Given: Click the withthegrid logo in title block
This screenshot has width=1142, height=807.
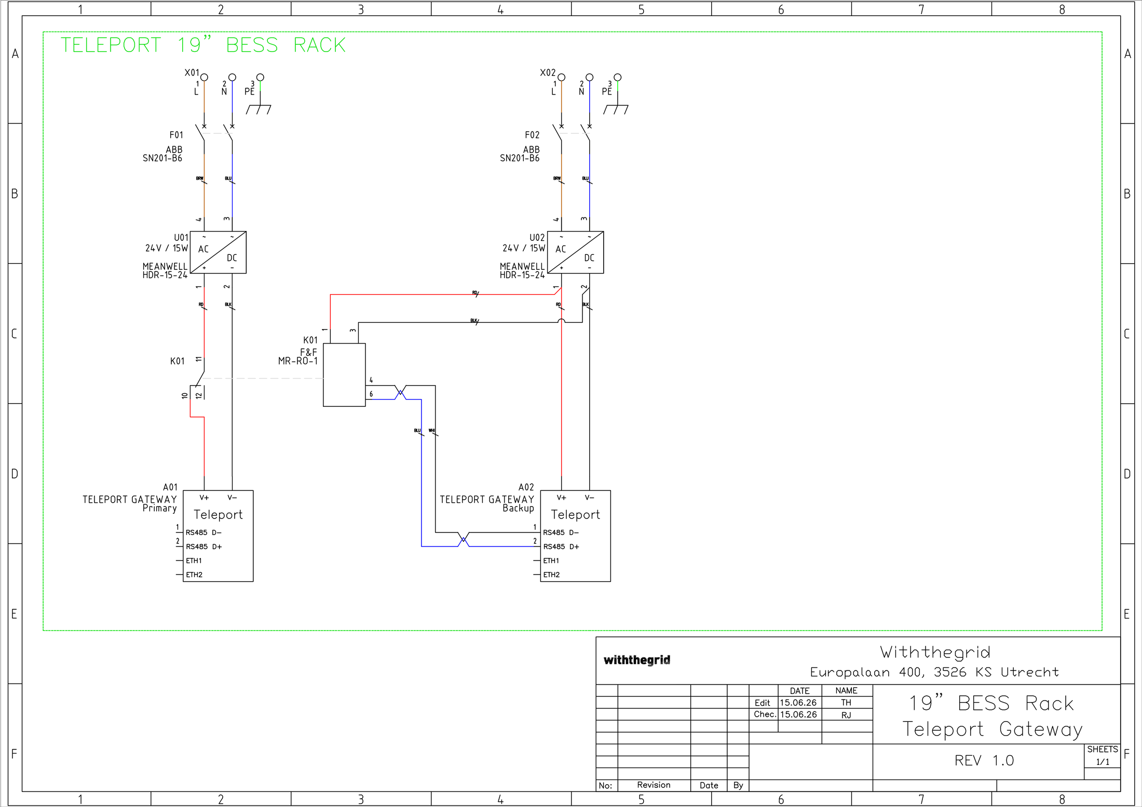Looking at the screenshot, I should (x=637, y=660).
